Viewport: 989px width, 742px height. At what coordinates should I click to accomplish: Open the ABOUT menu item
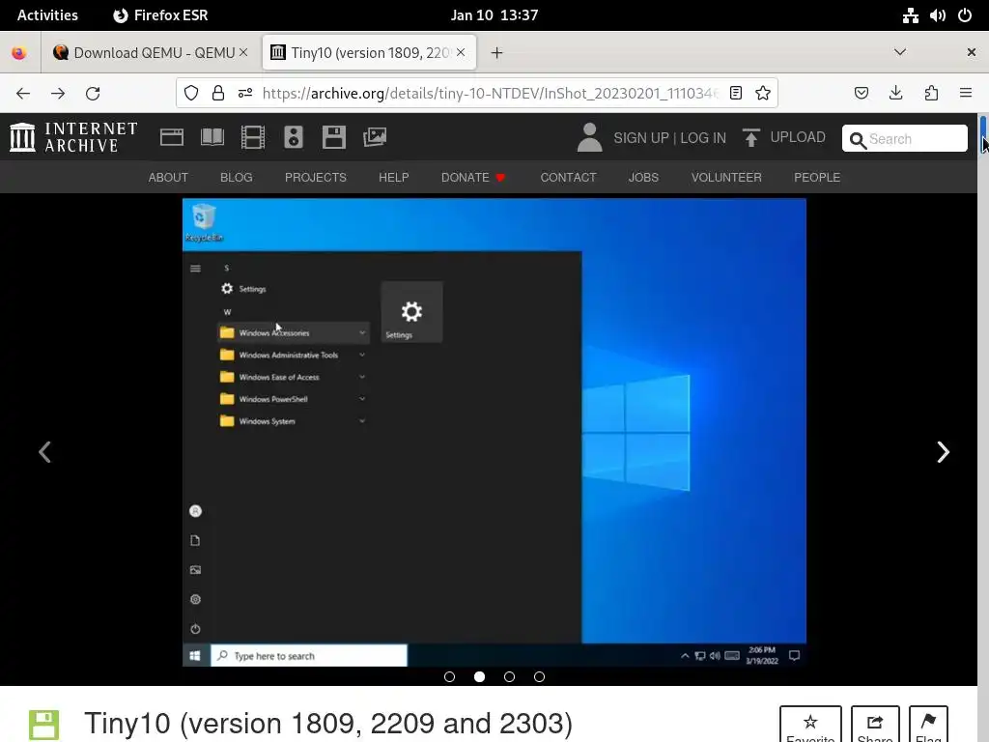[168, 178]
